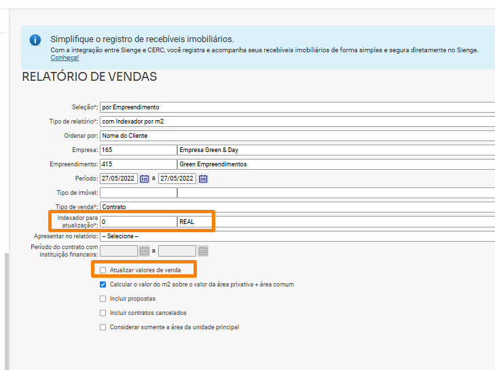Click the empty Tipo de imóvel code field
Image resolution: width=495 pixels, height=370 pixels.
coord(139,193)
